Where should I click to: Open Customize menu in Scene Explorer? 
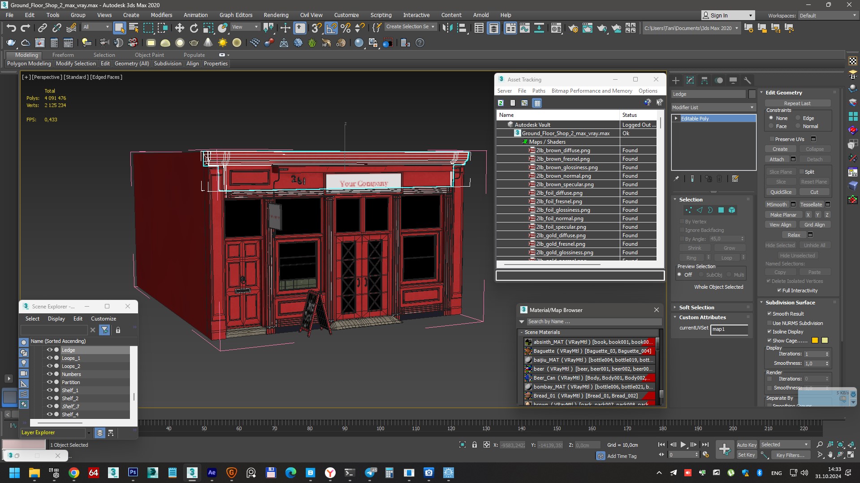click(104, 319)
